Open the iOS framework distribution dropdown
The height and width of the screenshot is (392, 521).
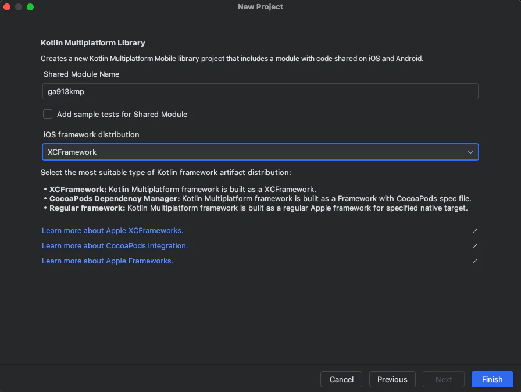[260, 152]
